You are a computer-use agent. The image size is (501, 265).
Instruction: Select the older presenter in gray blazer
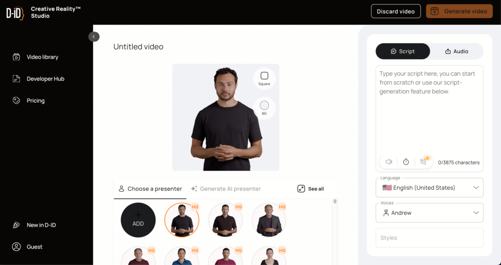point(269,220)
